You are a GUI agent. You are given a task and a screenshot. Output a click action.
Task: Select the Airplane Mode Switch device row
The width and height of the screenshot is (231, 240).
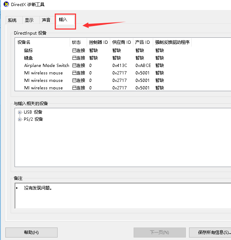tap(47, 66)
